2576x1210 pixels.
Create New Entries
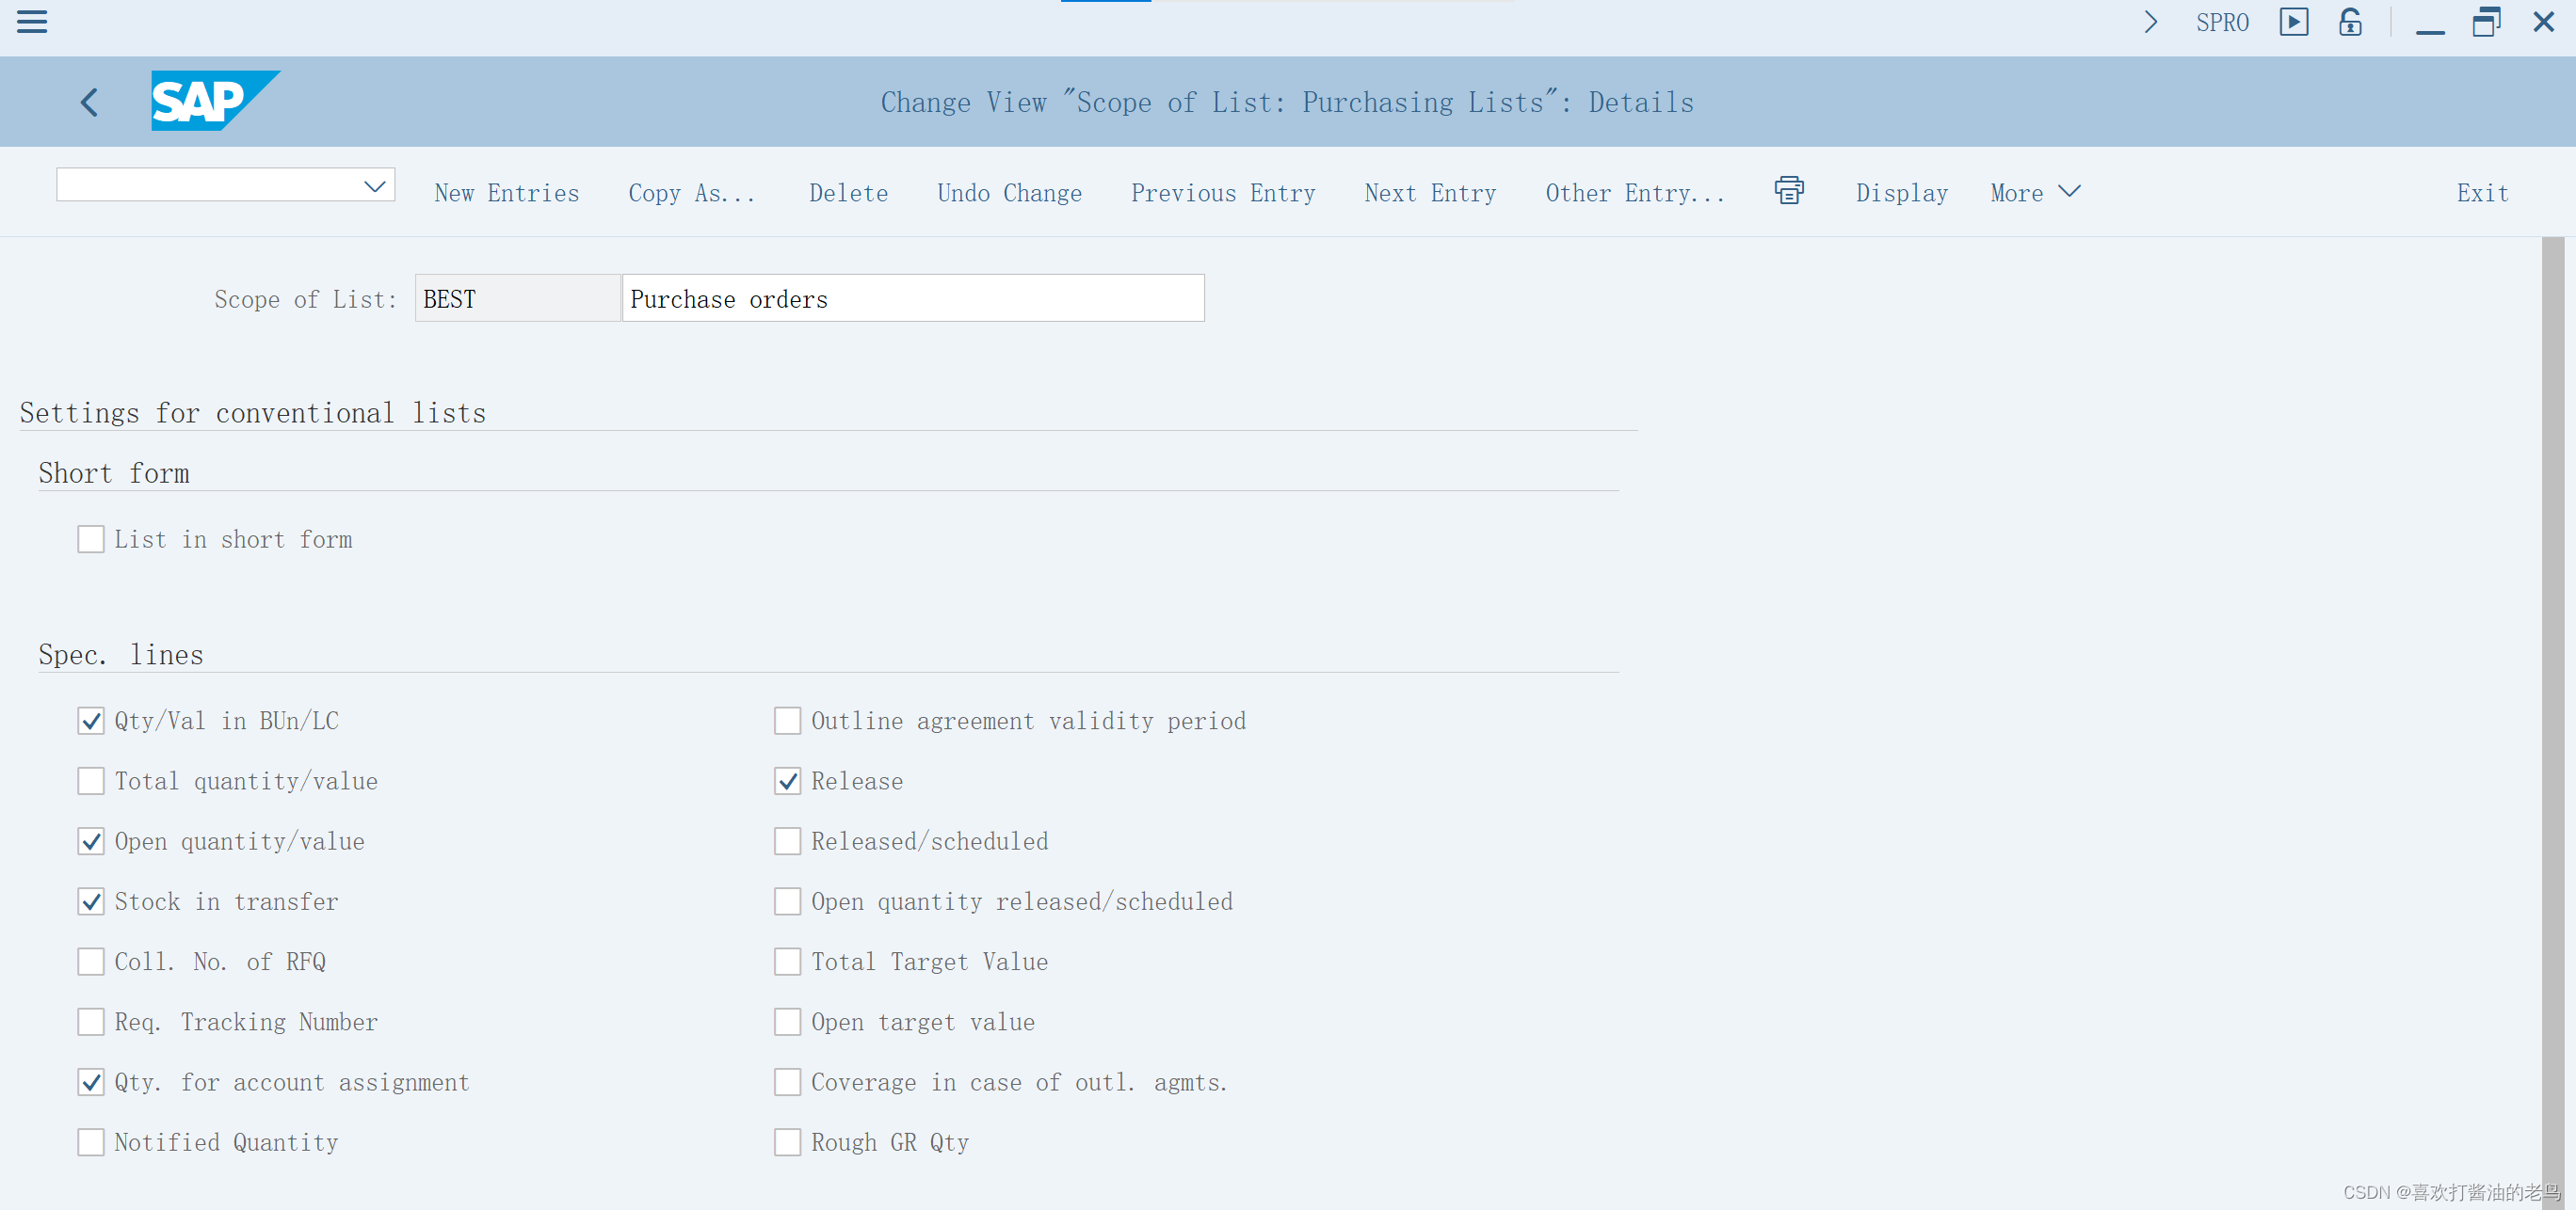[506, 192]
